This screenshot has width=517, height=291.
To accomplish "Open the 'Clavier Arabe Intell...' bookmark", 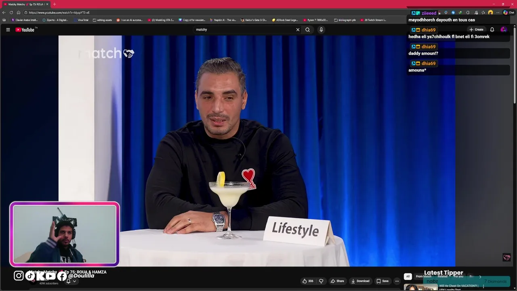I will coord(25,20).
